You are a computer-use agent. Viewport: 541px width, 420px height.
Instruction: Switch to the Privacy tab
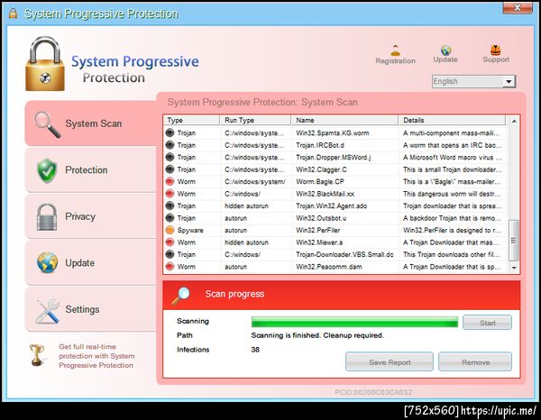click(91, 216)
